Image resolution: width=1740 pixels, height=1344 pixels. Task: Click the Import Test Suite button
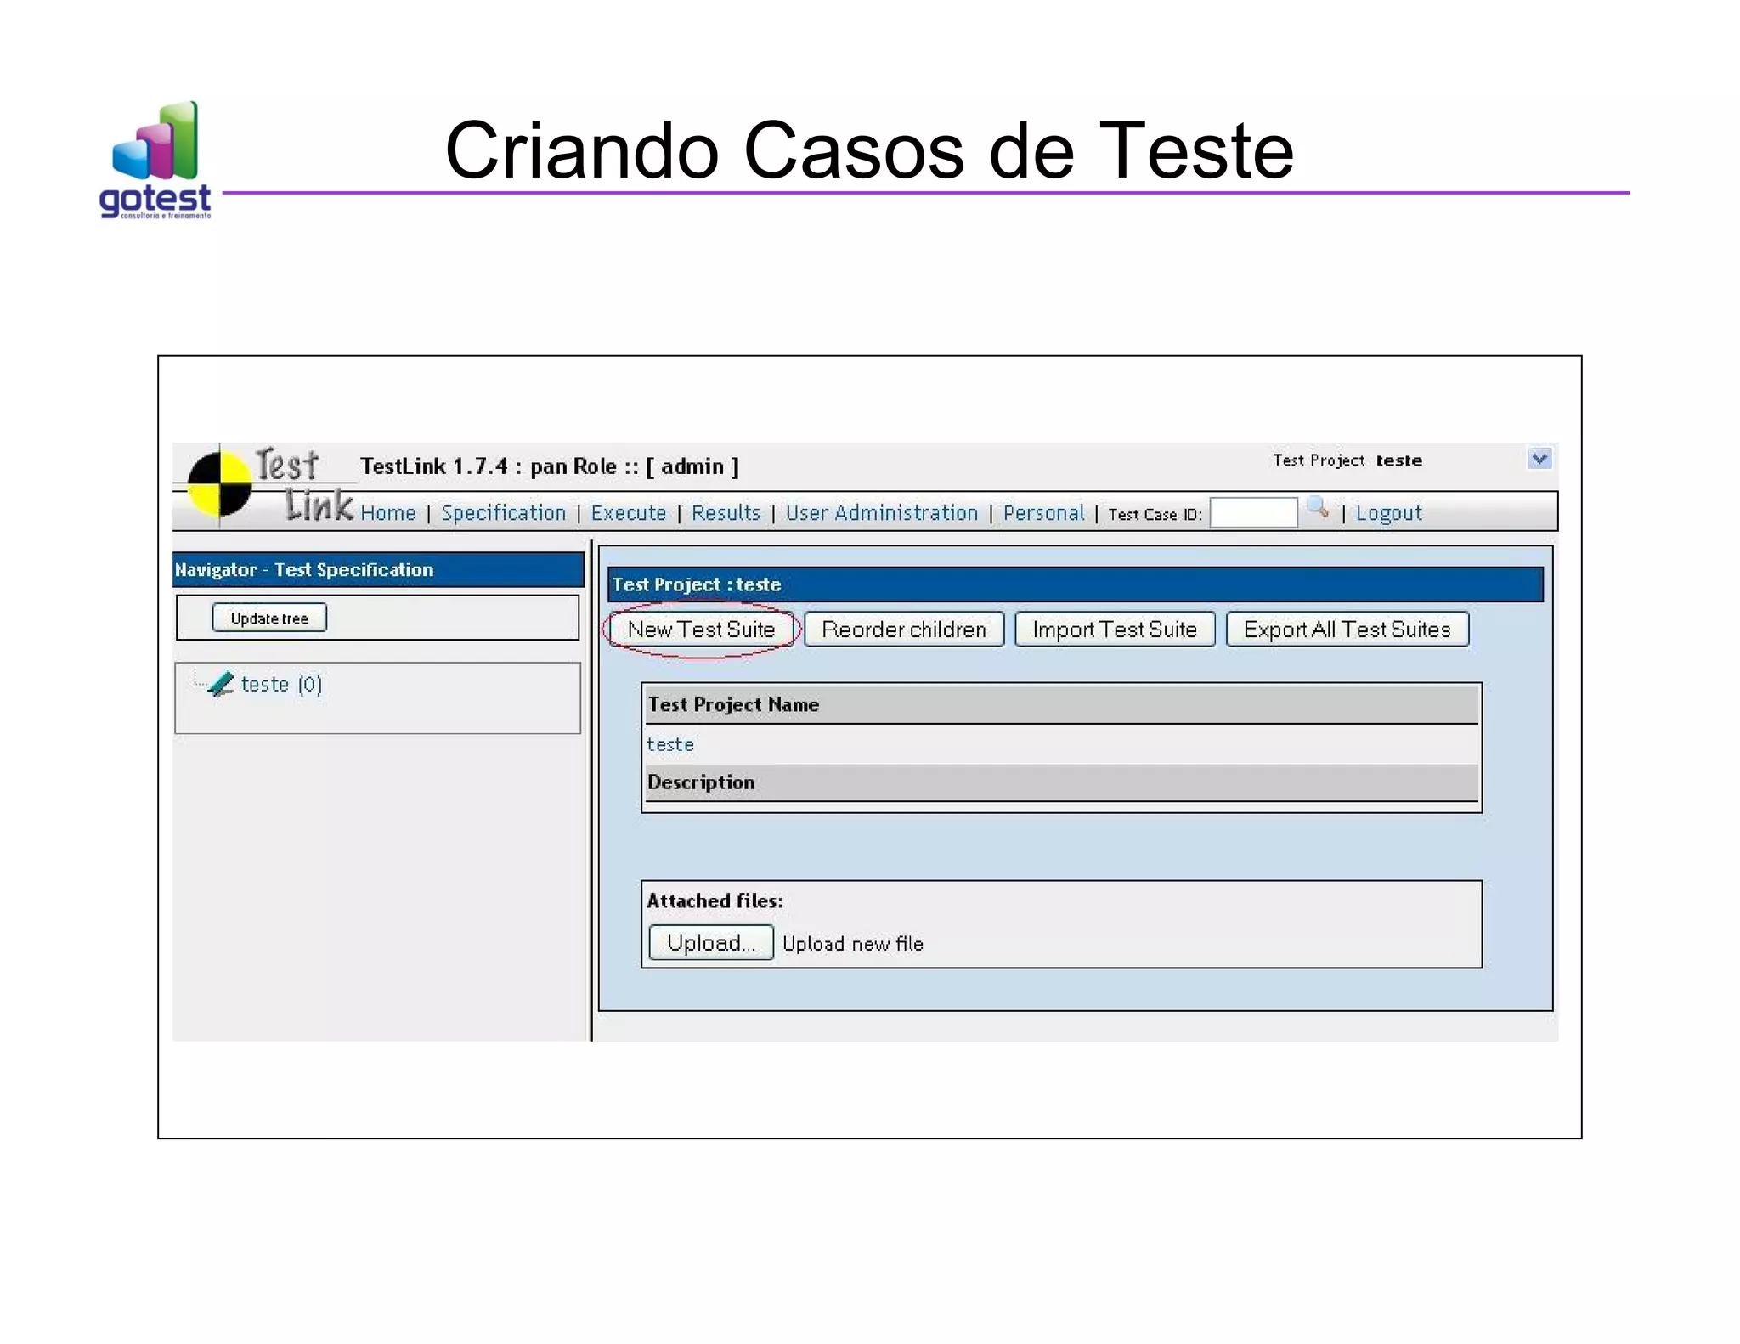[x=1115, y=630]
